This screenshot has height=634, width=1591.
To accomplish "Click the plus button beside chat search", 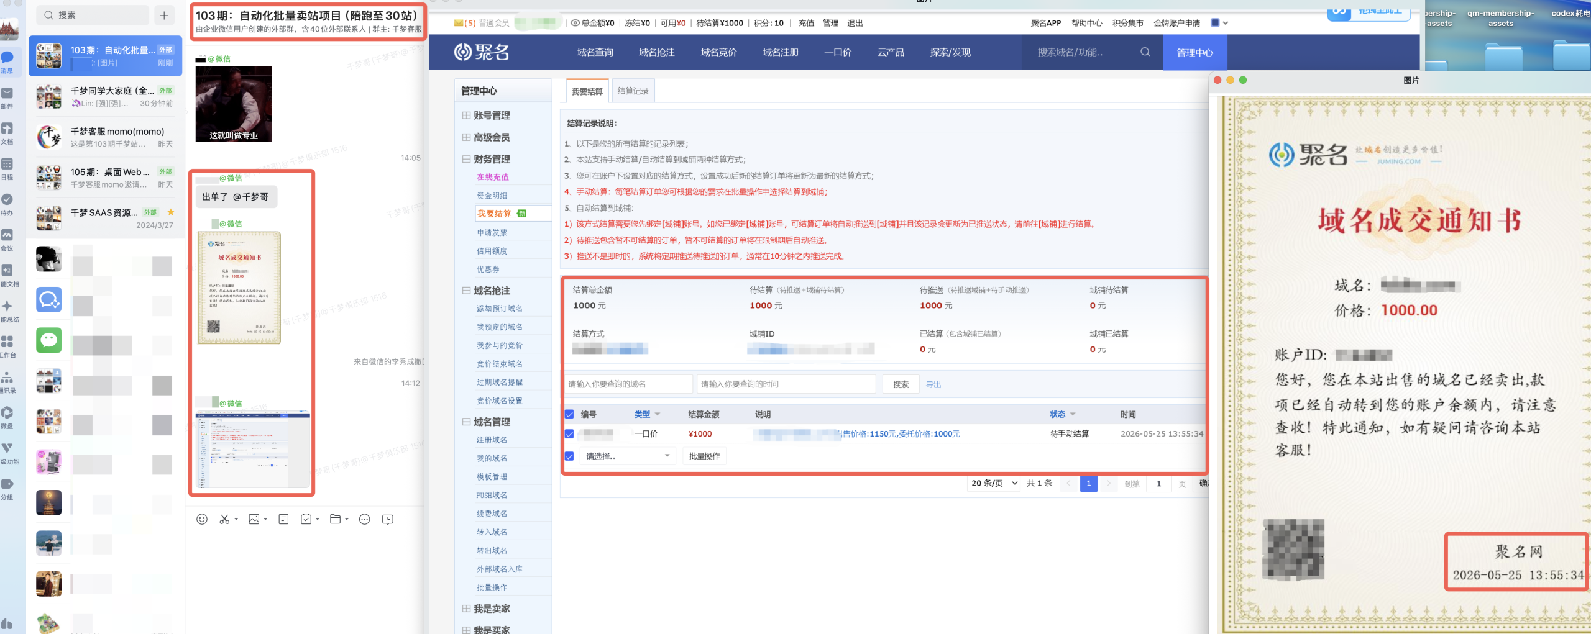I will click(x=164, y=16).
